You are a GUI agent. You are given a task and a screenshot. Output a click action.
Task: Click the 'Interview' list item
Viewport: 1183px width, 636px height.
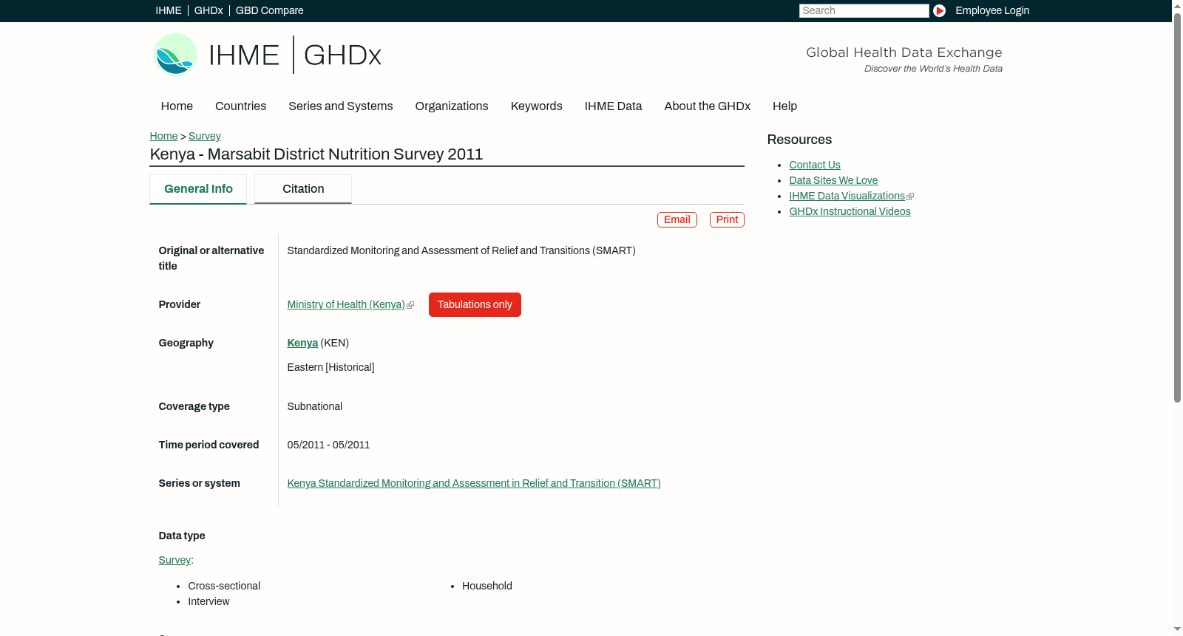coord(209,601)
